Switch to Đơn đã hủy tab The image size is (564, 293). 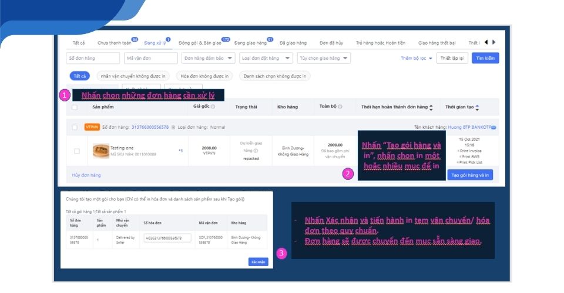(x=331, y=43)
